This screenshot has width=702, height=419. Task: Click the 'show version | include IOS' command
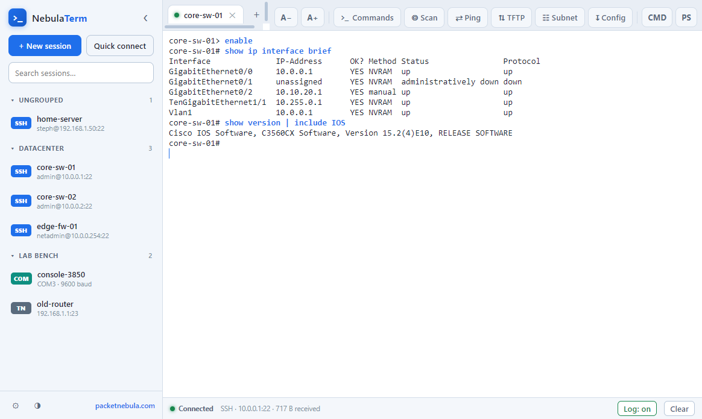click(x=285, y=122)
